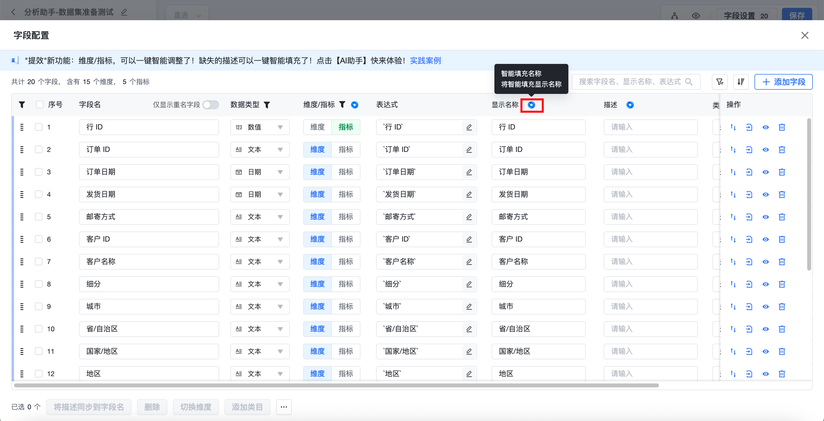This screenshot has width=824, height=421.
Task: Open filter funnel on 维度/指标 column
Action: [342, 105]
